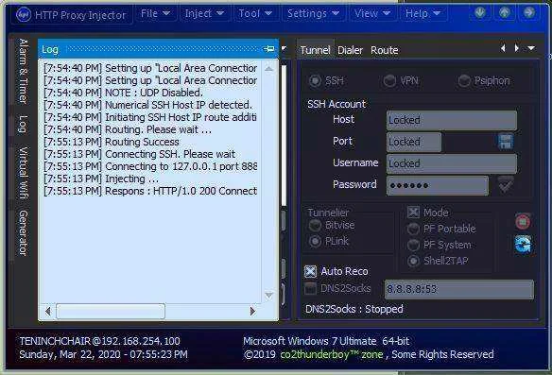Image resolution: width=552 pixels, height=375 pixels.
Task: Click the TENINCHCHAIR@192.168.254.100 status text
Action: tap(99, 341)
